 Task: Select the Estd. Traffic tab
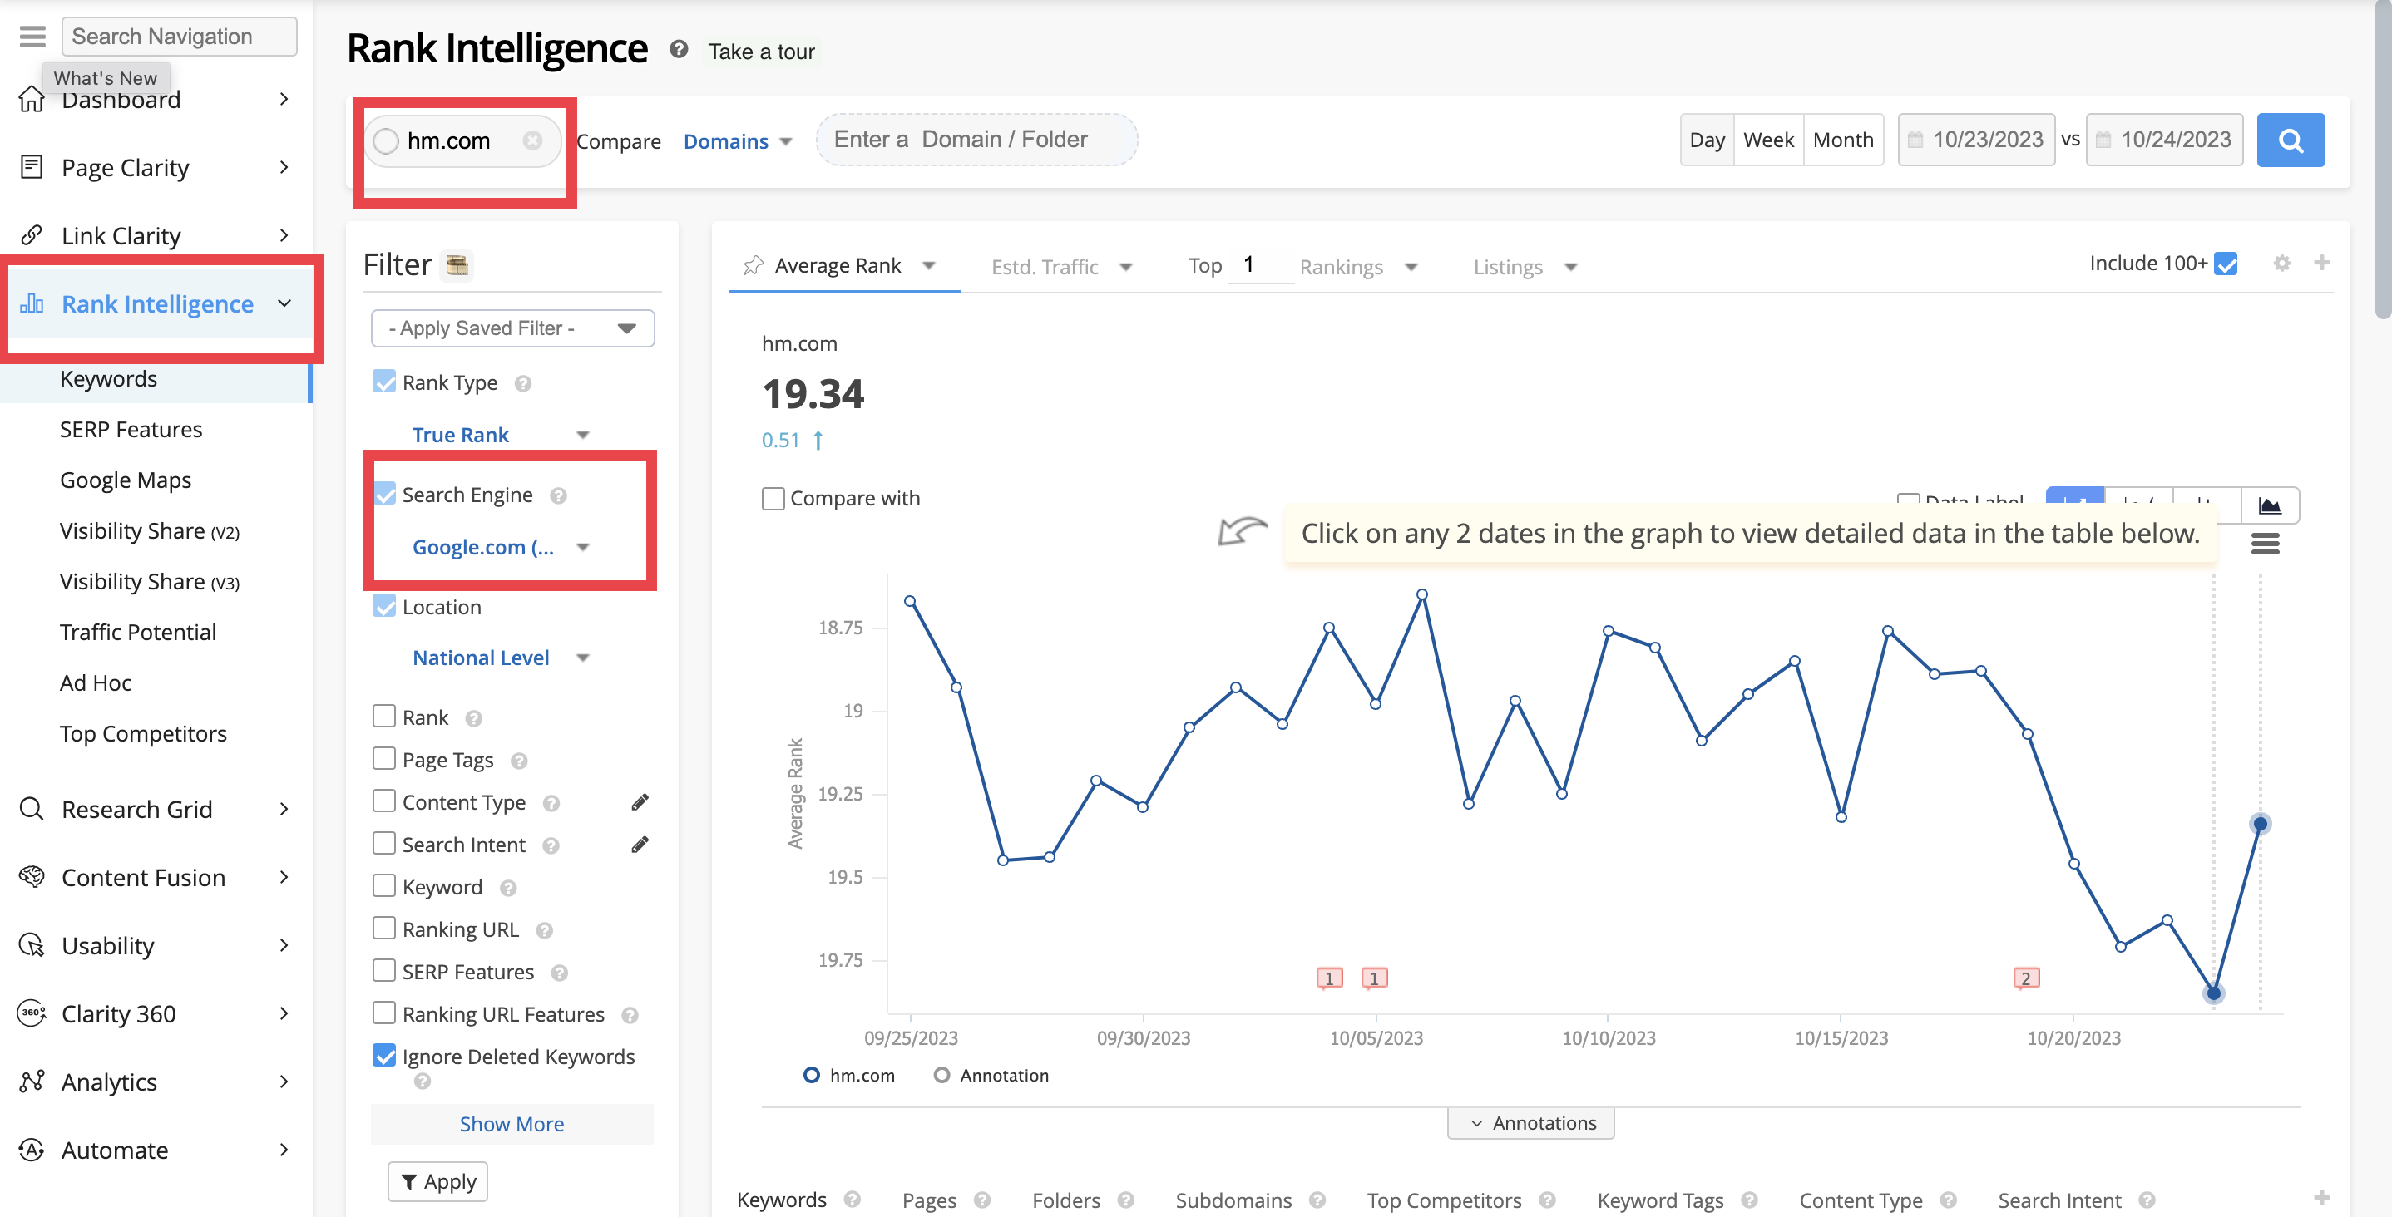tap(1045, 268)
